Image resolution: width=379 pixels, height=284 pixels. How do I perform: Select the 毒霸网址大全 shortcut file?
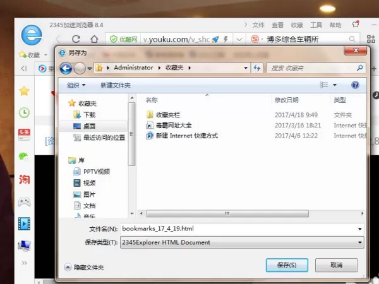coord(169,126)
